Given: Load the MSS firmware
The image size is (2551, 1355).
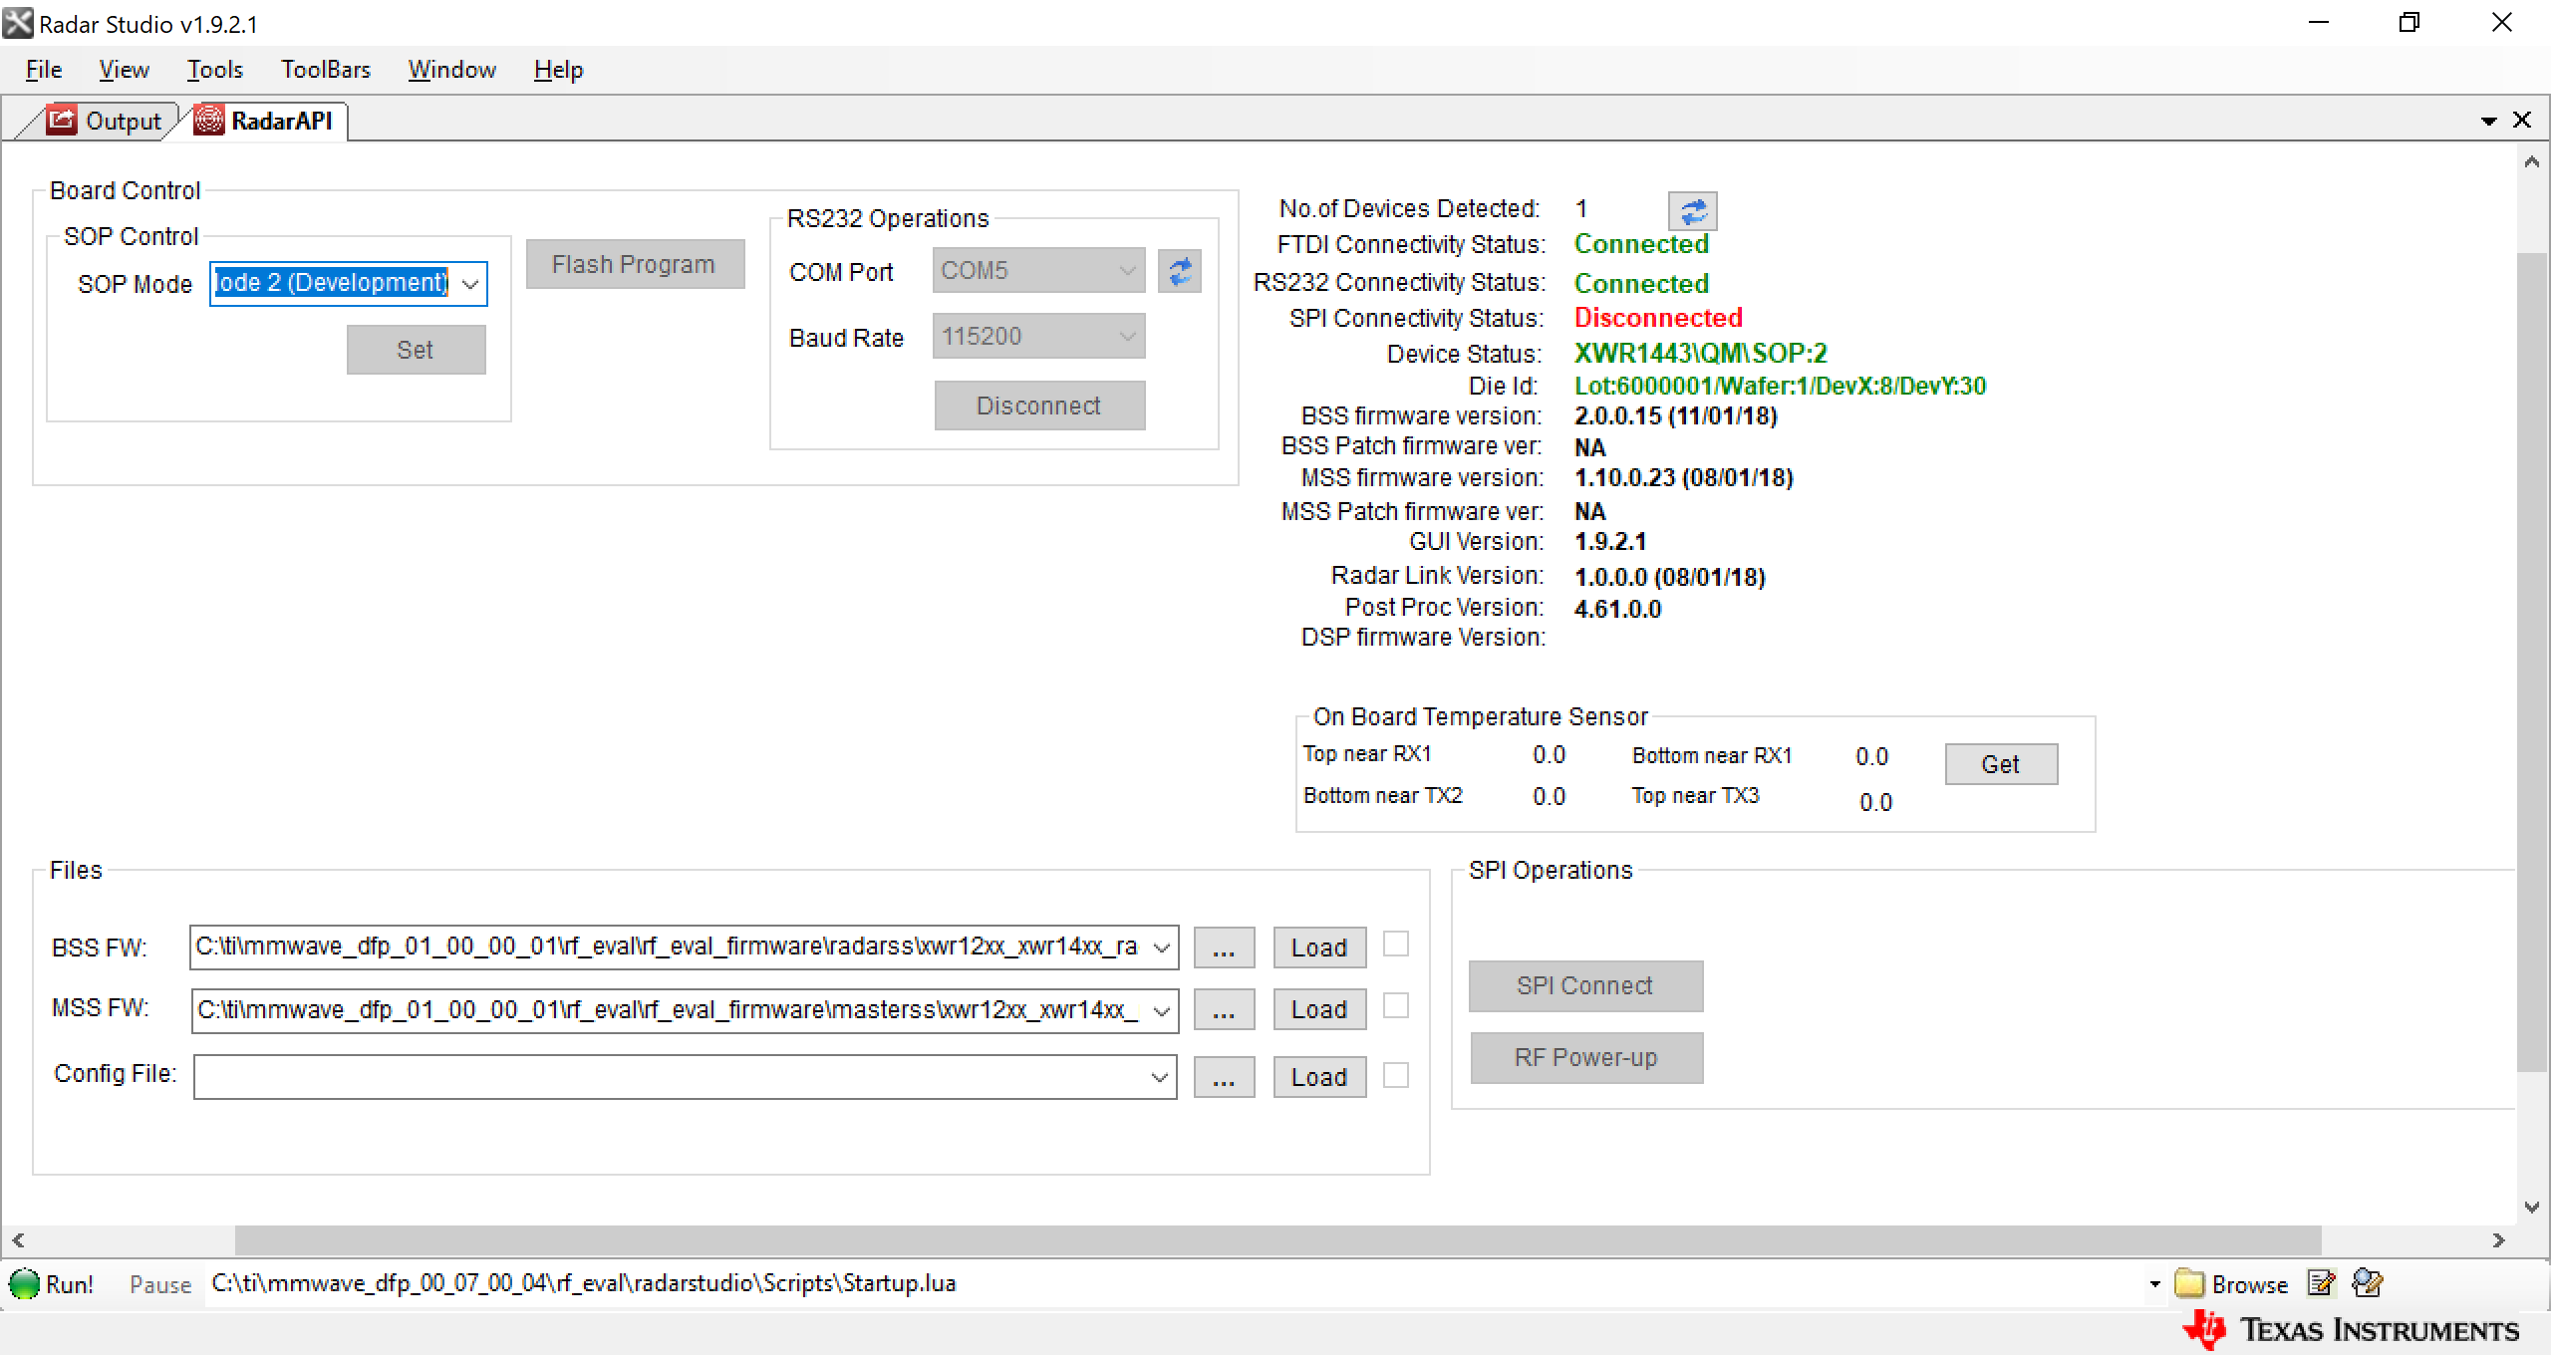Looking at the screenshot, I should [1319, 1010].
